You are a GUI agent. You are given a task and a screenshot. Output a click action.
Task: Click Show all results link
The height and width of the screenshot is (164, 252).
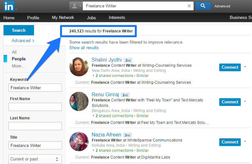[84, 48]
